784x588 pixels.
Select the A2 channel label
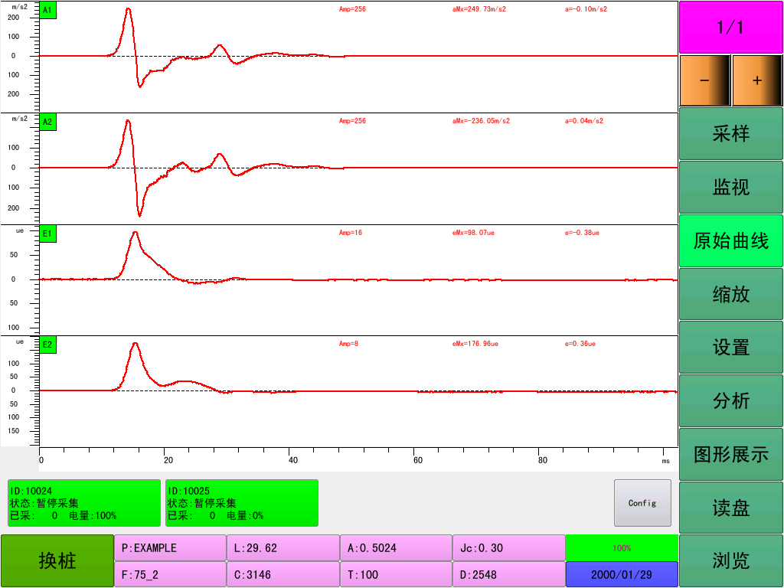click(x=47, y=122)
